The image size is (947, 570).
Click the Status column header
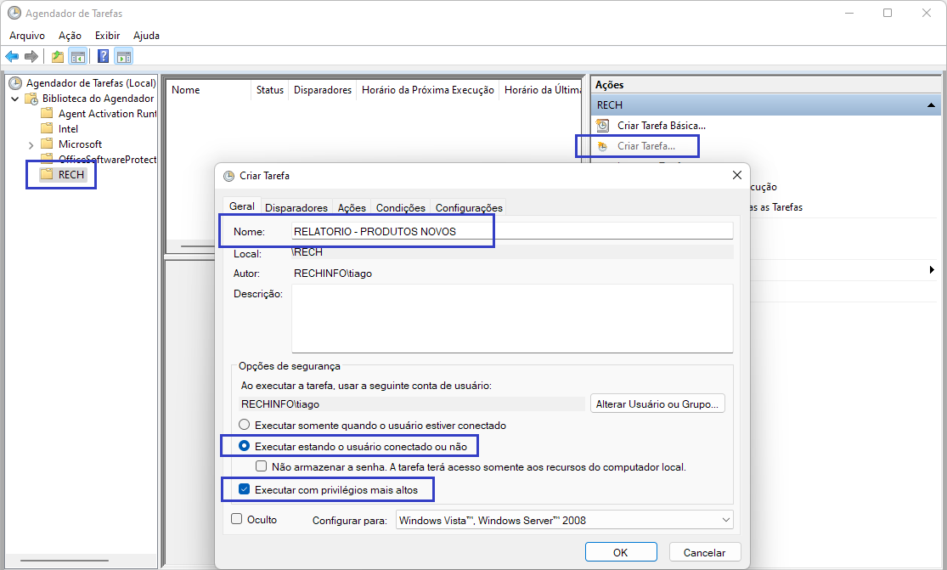tap(269, 90)
